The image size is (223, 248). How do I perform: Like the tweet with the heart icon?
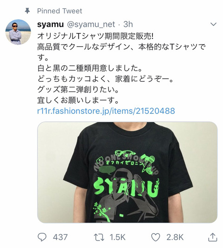(x=156, y=237)
